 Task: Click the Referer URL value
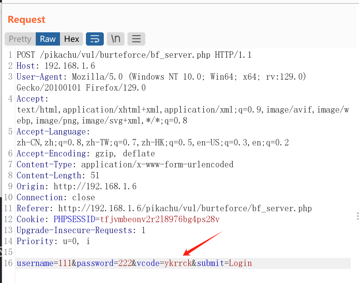point(185,208)
